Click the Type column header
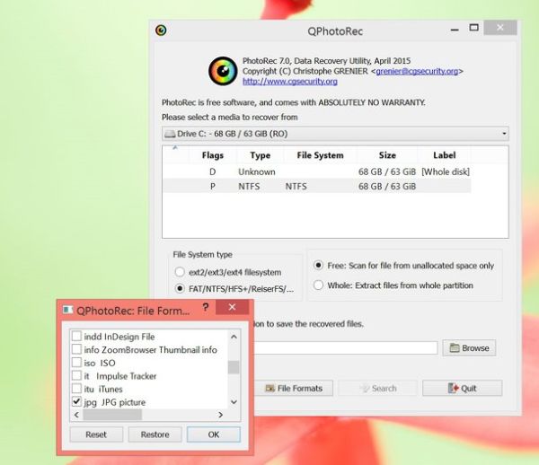The image size is (539, 465). tap(260, 155)
